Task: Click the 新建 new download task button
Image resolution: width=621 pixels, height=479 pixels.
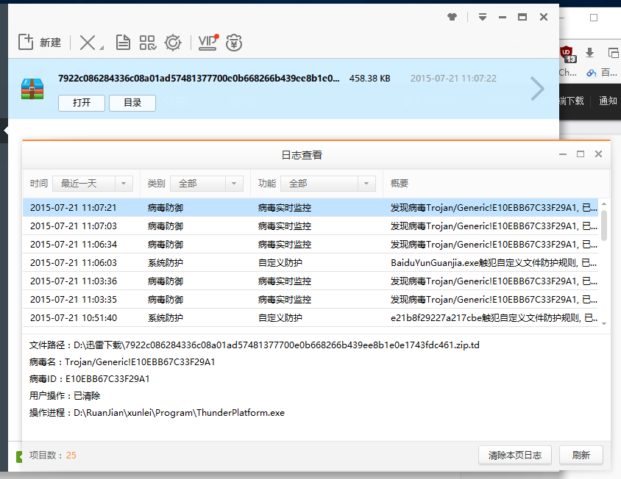Action: (x=40, y=43)
